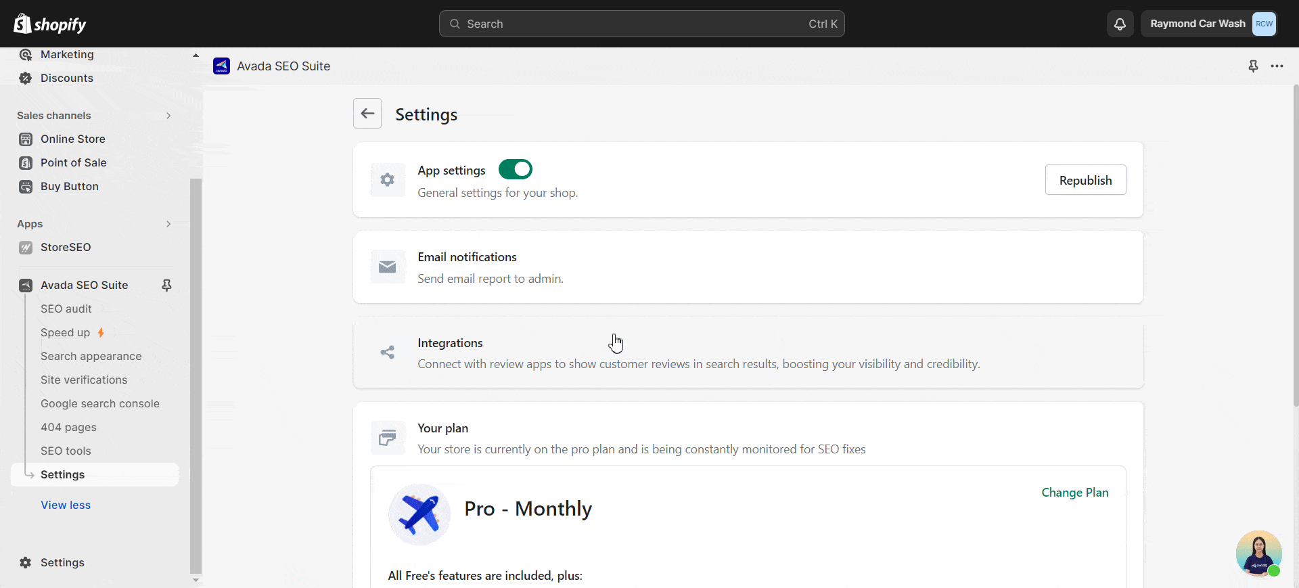The image size is (1299, 588).
Task: Click Avada SEO Suite sidebar icon
Action: [x=26, y=286]
